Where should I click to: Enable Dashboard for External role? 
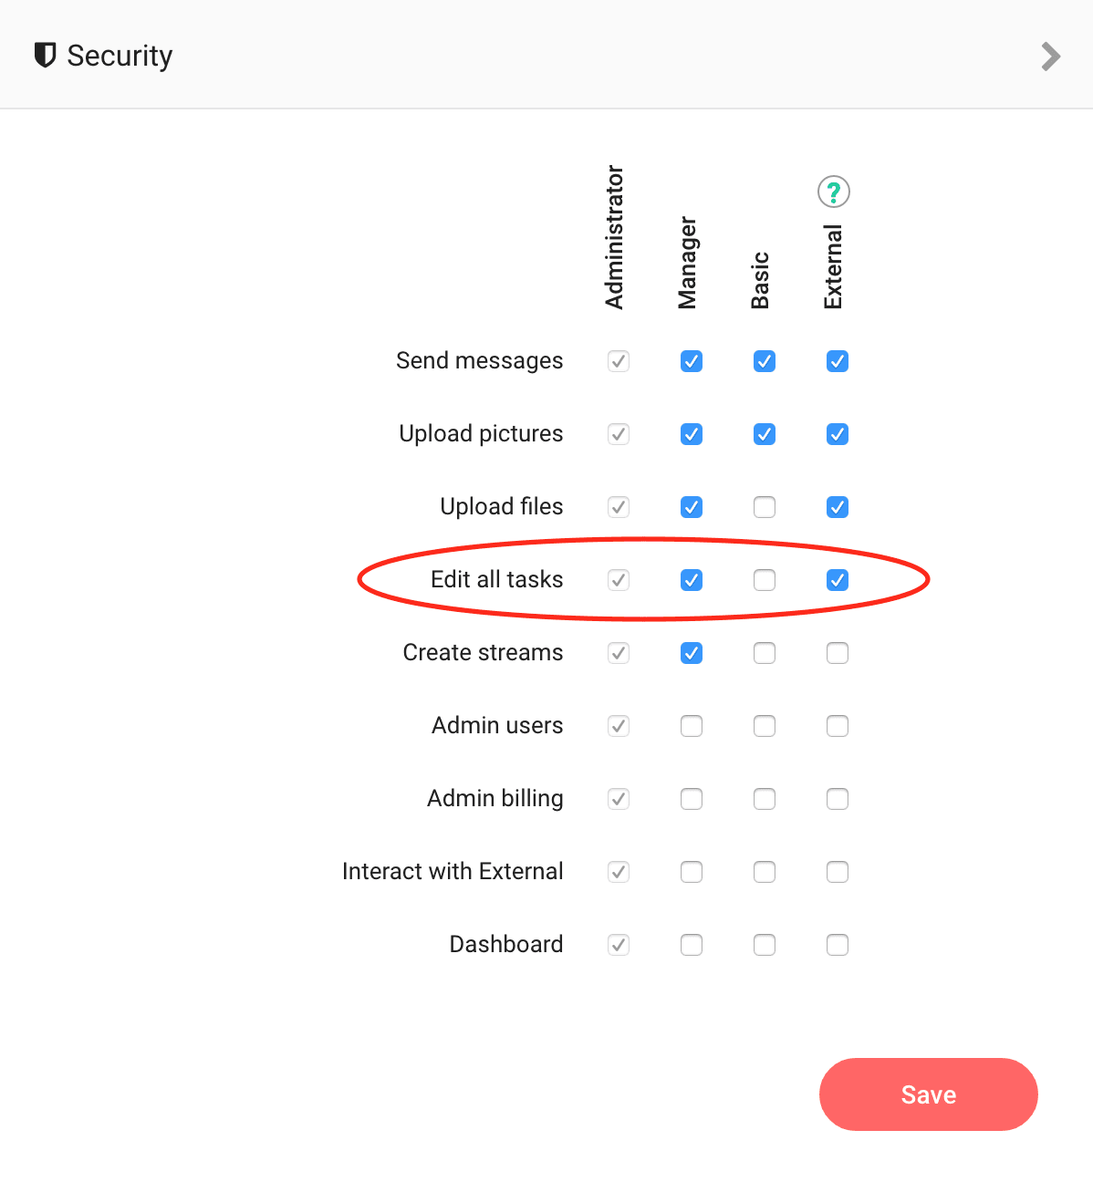pyautogui.click(x=838, y=945)
